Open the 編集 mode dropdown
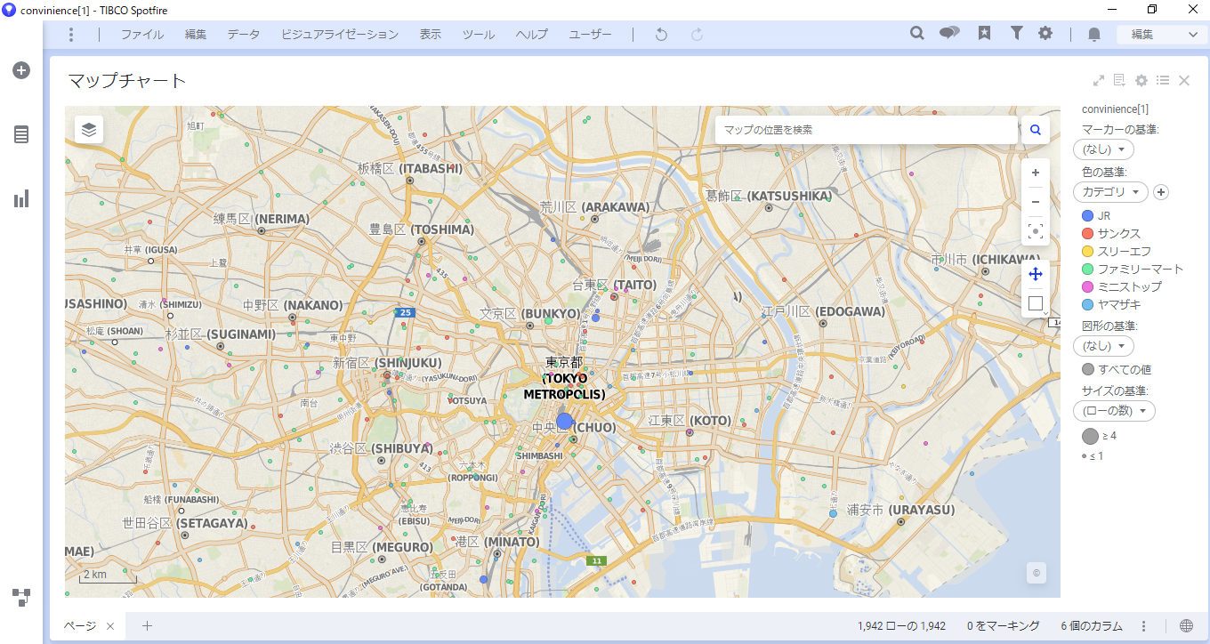1210x644 pixels. (x=1163, y=35)
